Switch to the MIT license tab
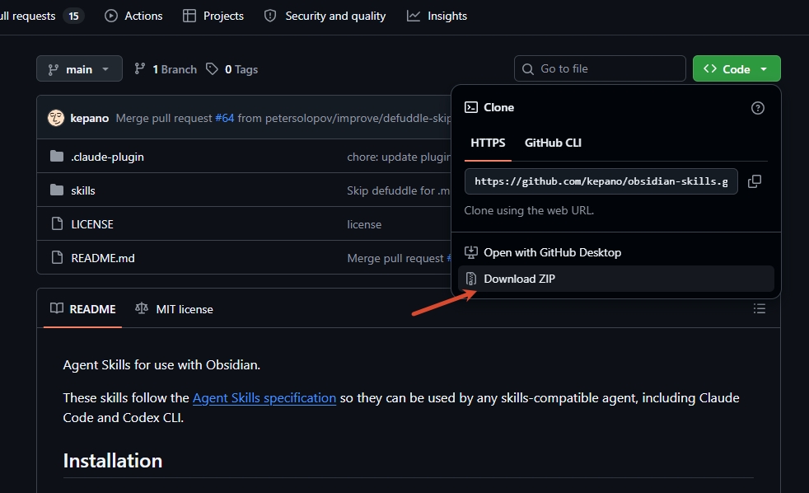809x493 pixels. (x=175, y=309)
